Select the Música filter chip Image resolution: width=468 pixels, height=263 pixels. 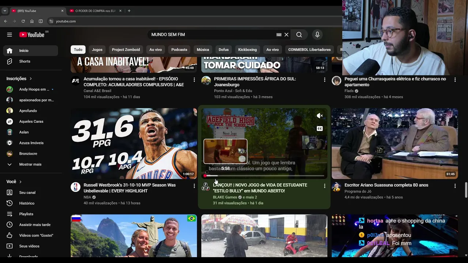point(203,50)
